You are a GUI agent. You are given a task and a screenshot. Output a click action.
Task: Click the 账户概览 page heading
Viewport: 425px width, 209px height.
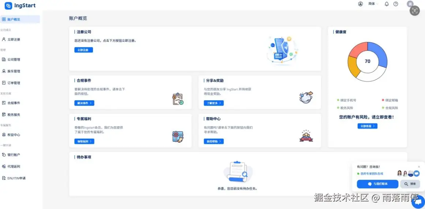tap(78, 18)
